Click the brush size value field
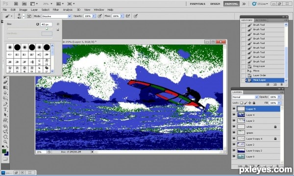Viewport: 294px width, 176px height. click(x=47, y=24)
